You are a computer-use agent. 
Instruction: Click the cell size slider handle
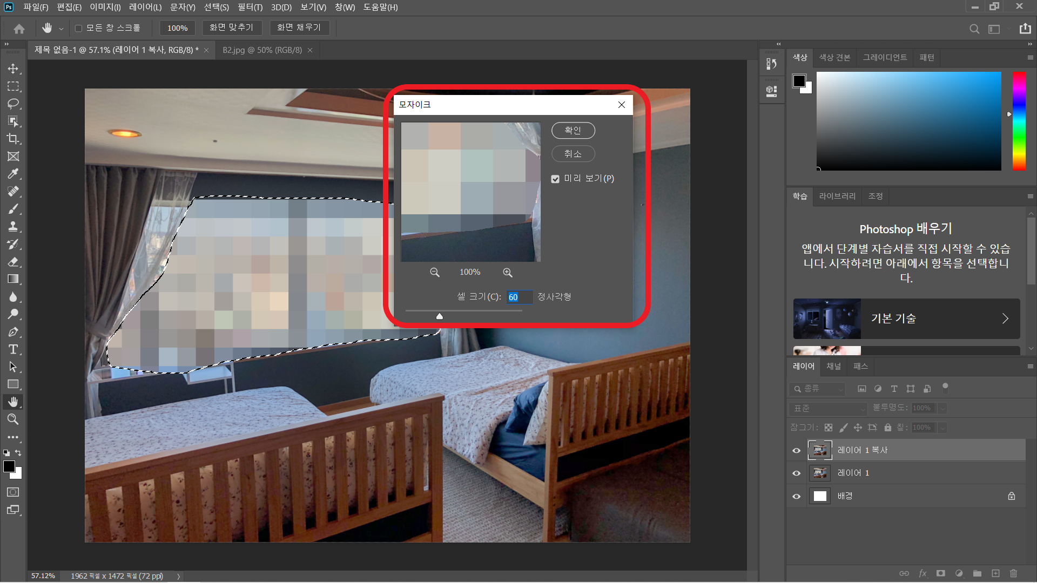(x=440, y=316)
